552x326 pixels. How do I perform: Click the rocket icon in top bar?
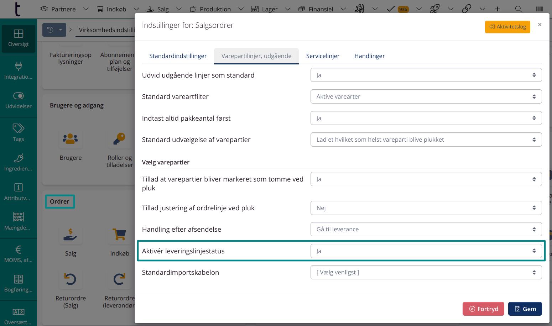point(435,9)
